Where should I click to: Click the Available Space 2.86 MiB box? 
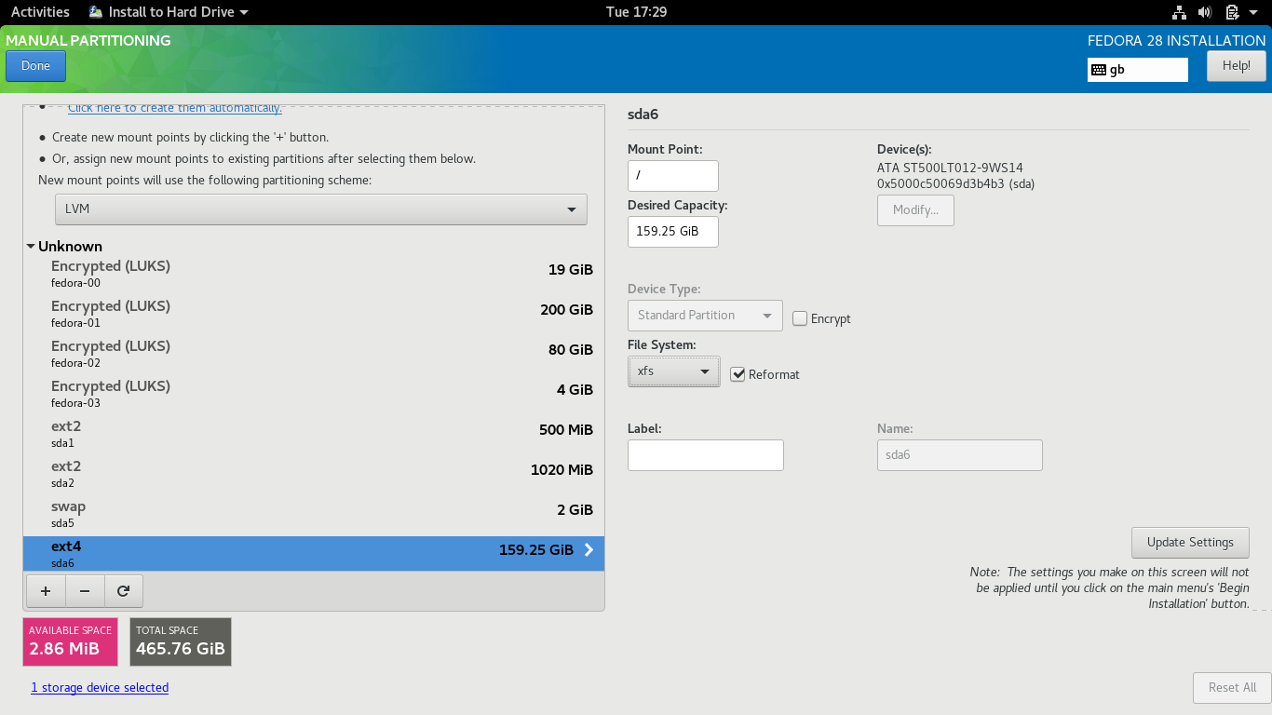[x=71, y=641]
